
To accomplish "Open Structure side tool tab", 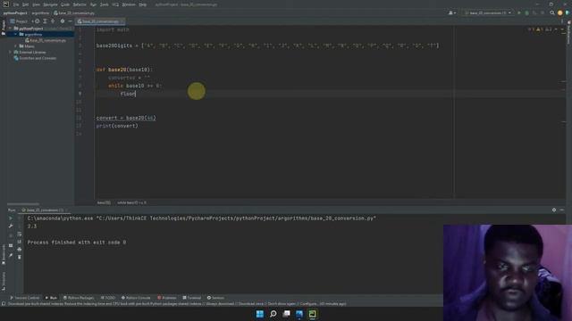I will click(4, 281).
